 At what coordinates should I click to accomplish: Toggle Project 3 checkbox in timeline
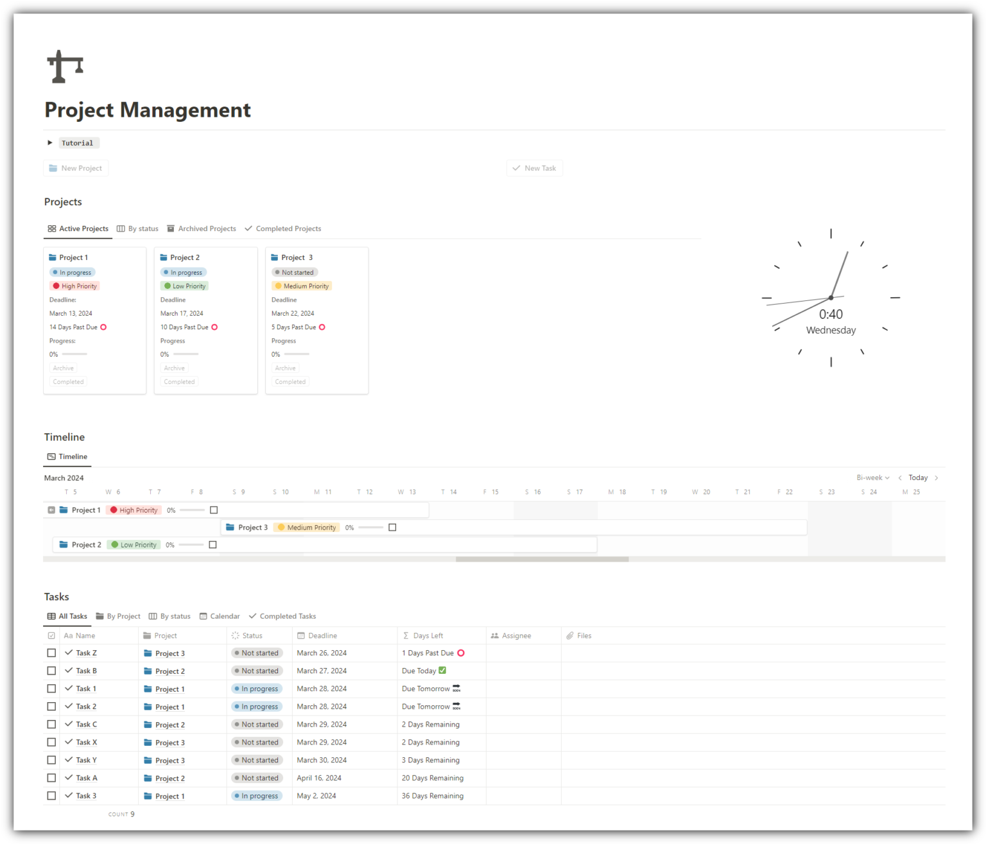[x=392, y=528]
